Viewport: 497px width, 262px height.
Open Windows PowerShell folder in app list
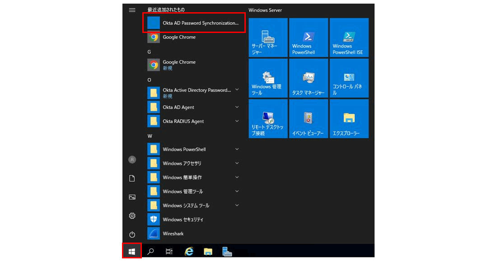(194, 149)
